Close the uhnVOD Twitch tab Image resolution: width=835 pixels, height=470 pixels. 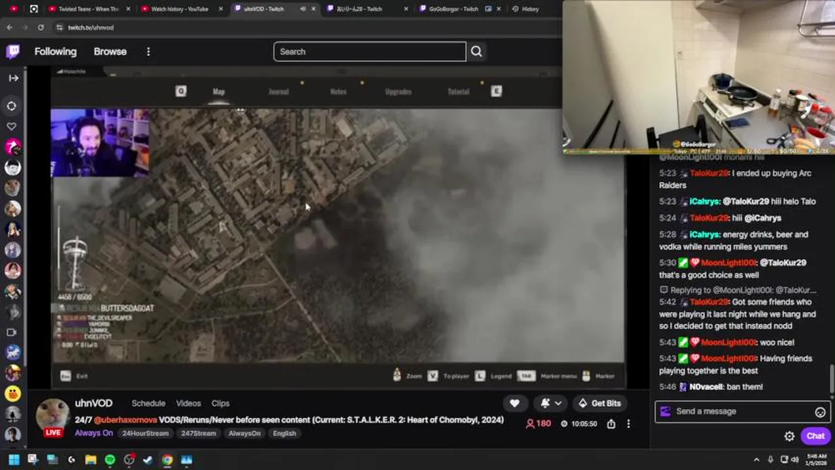tap(314, 9)
